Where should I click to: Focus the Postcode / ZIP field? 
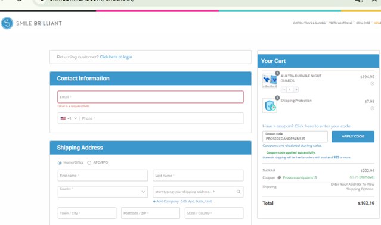150,213
